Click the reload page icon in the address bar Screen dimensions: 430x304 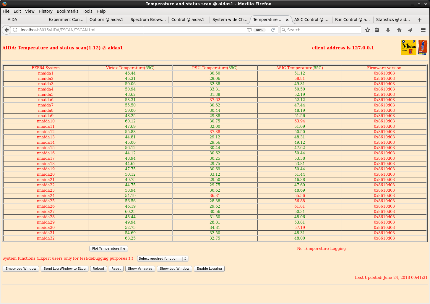tap(273, 30)
